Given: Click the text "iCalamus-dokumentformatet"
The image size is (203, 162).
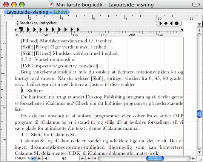Looking at the screenshot, I should coord(117,153).
